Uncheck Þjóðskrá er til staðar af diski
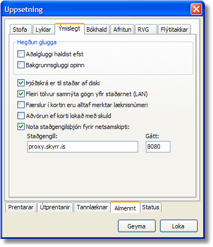The image size is (213, 247). [21, 83]
